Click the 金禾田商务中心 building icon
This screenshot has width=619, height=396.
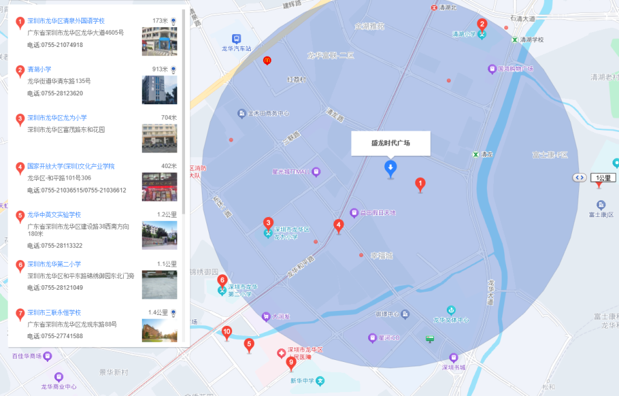coord(242,113)
